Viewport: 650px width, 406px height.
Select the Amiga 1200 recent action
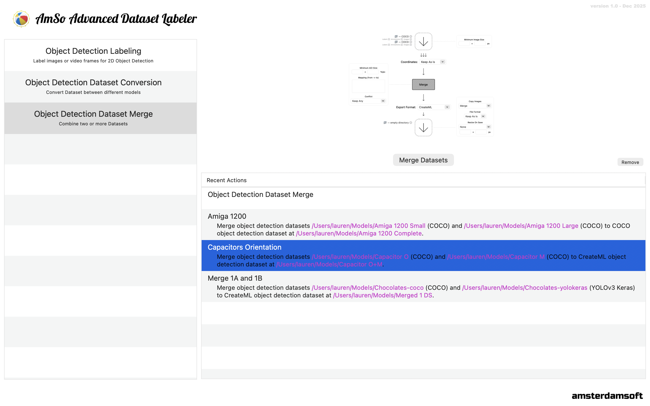(423, 225)
